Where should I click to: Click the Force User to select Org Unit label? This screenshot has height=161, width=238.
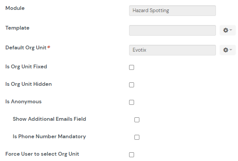(x=42, y=154)
